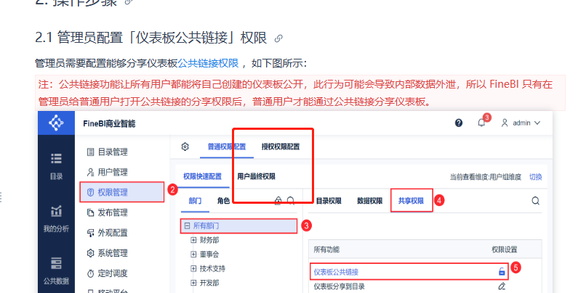Screen dimensions: 586x293
Task: Expand the 董事会 tree node
Action: [193, 255]
